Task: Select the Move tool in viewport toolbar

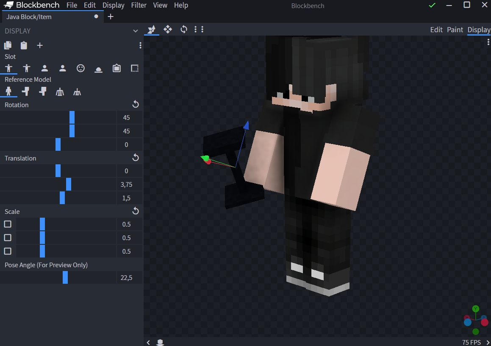Action: coord(168,29)
